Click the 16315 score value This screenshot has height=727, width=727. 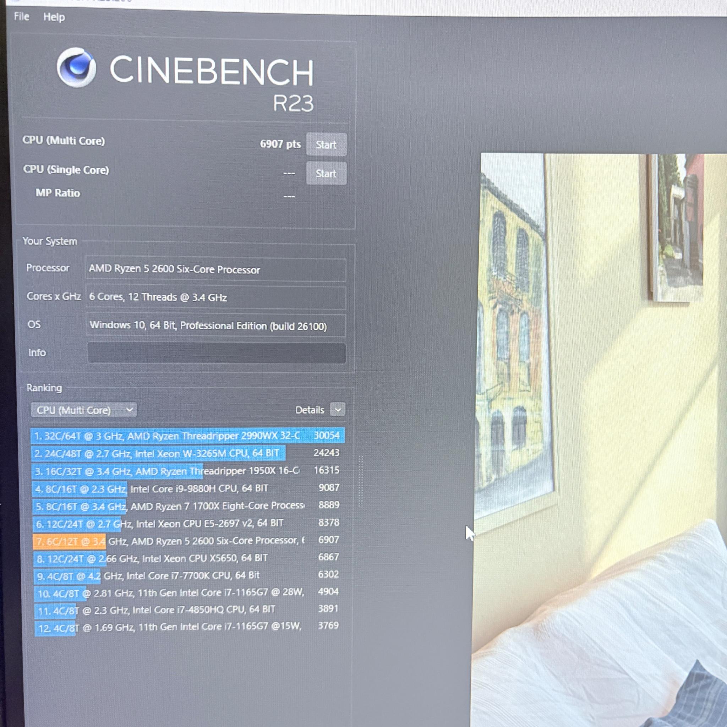[327, 470]
